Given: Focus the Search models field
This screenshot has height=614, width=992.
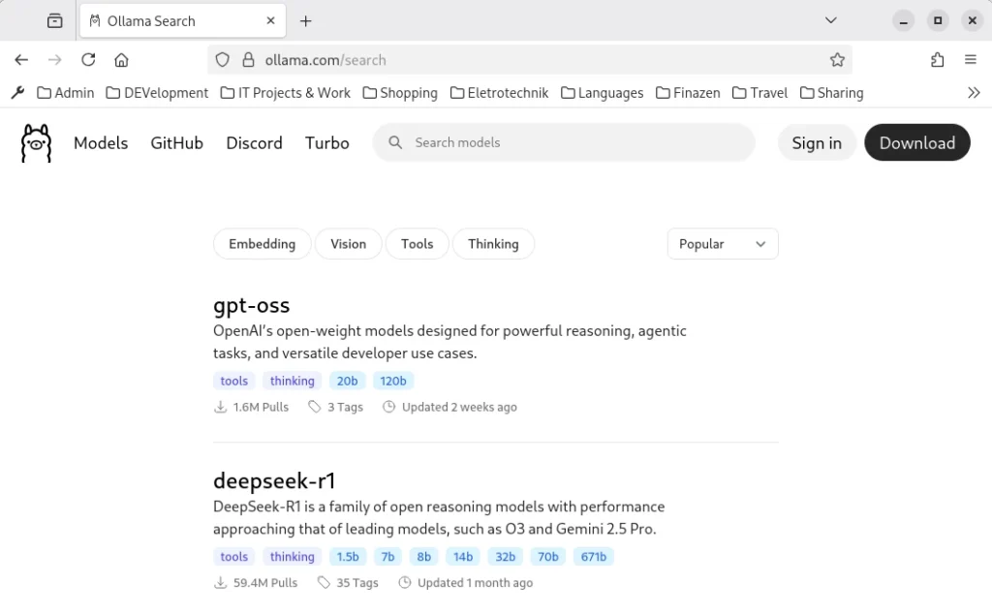Looking at the screenshot, I should coord(564,142).
